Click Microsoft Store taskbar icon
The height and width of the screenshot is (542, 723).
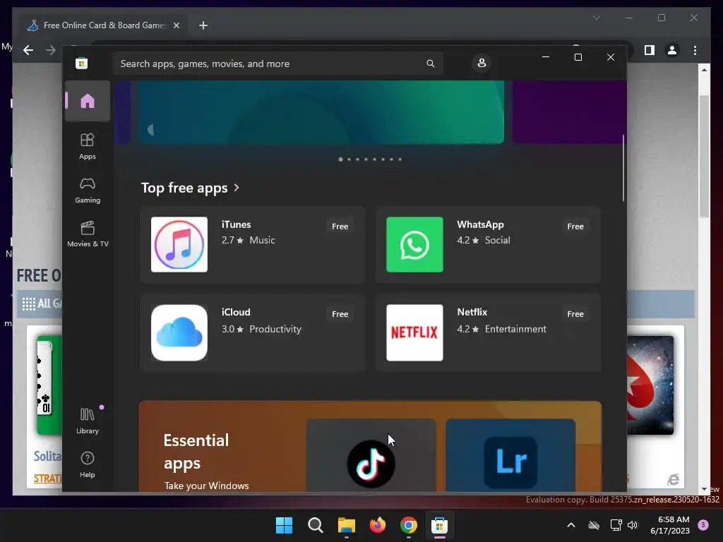[x=439, y=525]
